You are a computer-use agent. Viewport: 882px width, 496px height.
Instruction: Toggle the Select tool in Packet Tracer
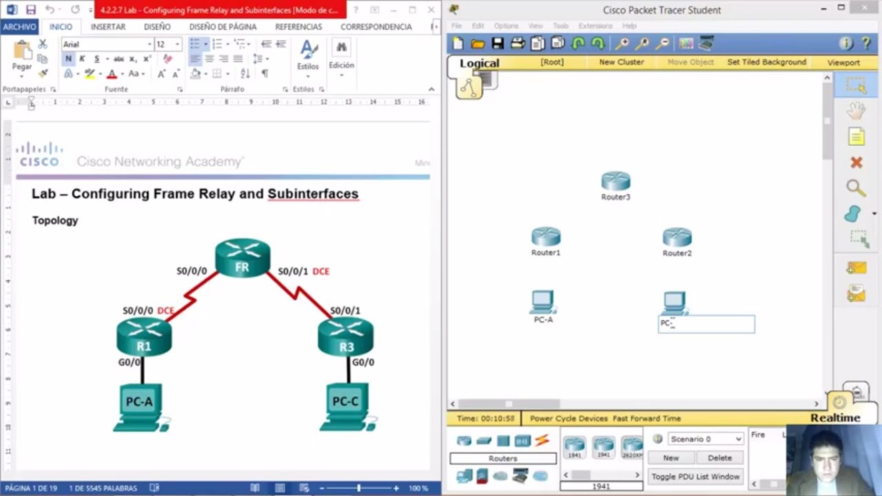pos(857,85)
